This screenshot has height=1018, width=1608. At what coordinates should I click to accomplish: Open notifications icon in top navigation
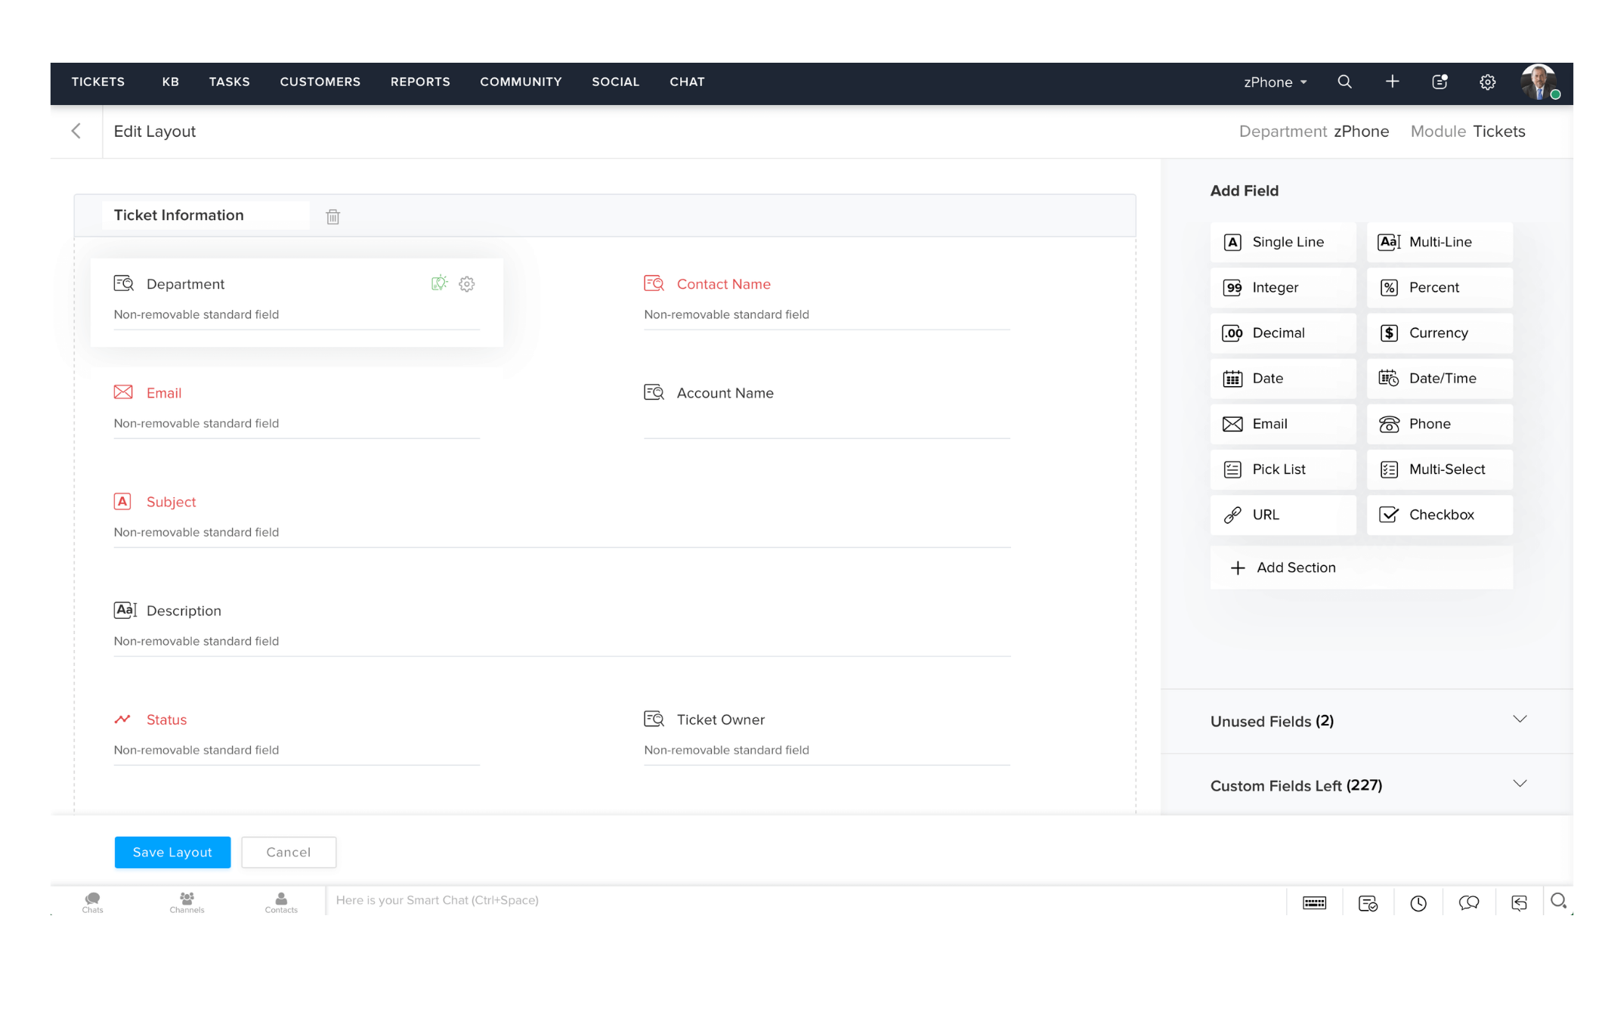tap(1440, 82)
